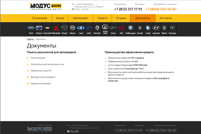This screenshot has height=134, width=201.
Task: Click the Ford brand logo
Action: (31, 28)
